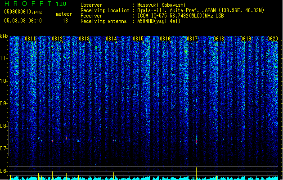The image size is (283, 180).
Task: Click observer name Masayuki Kobayashi
Action: [x=162, y=5]
